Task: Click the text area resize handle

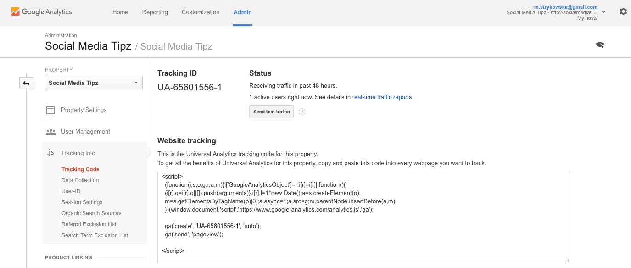Action: click(x=567, y=261)
